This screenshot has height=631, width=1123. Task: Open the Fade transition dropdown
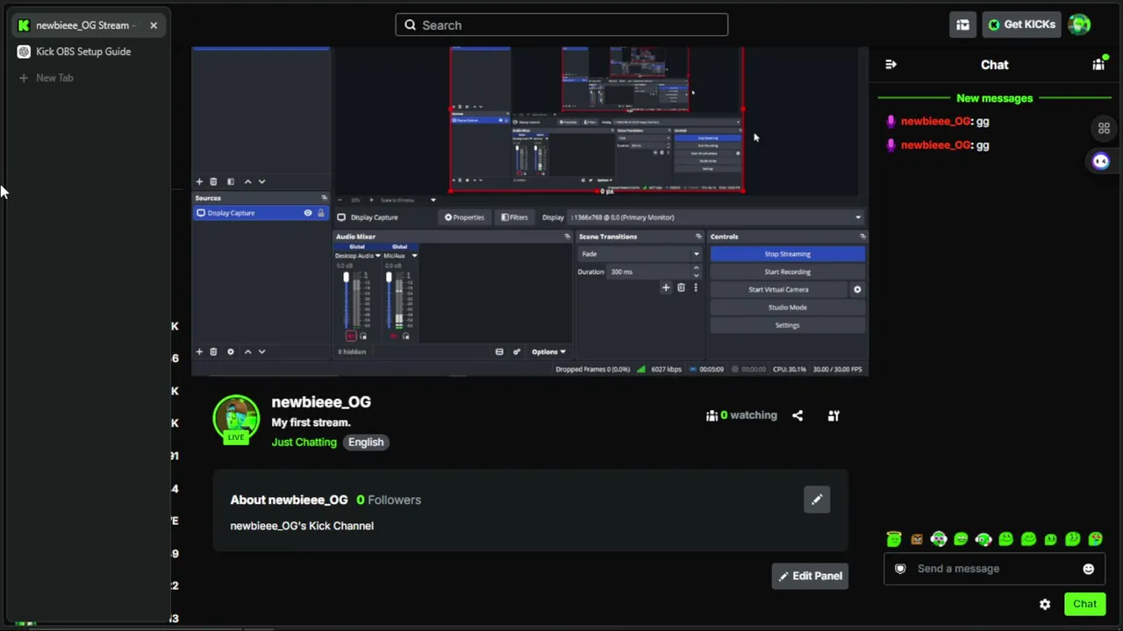640,254
